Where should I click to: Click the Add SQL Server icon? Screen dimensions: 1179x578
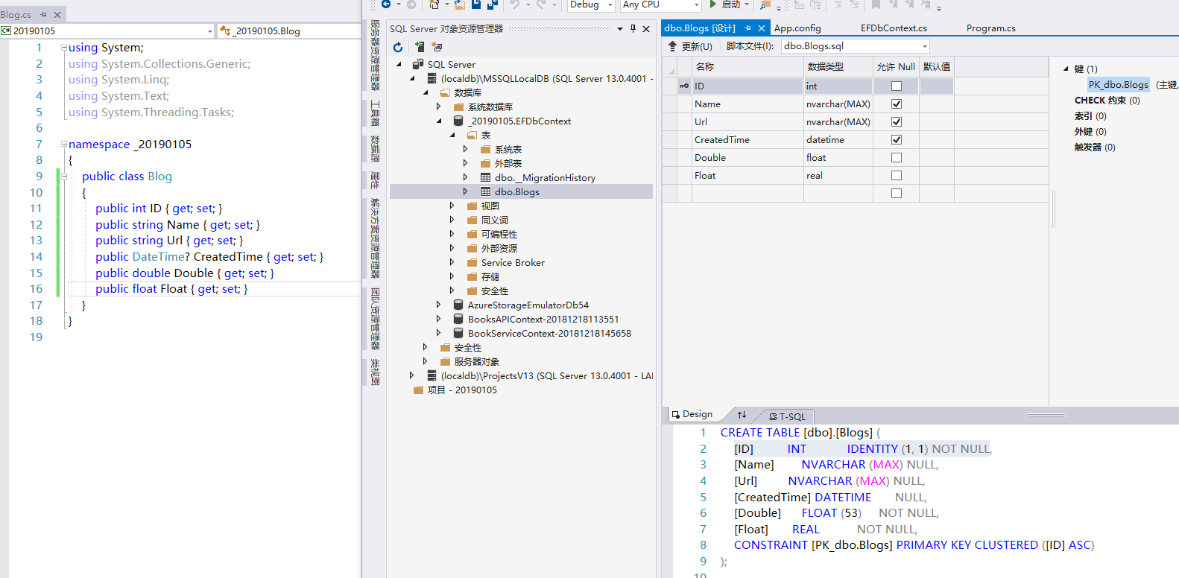[420, 47]
